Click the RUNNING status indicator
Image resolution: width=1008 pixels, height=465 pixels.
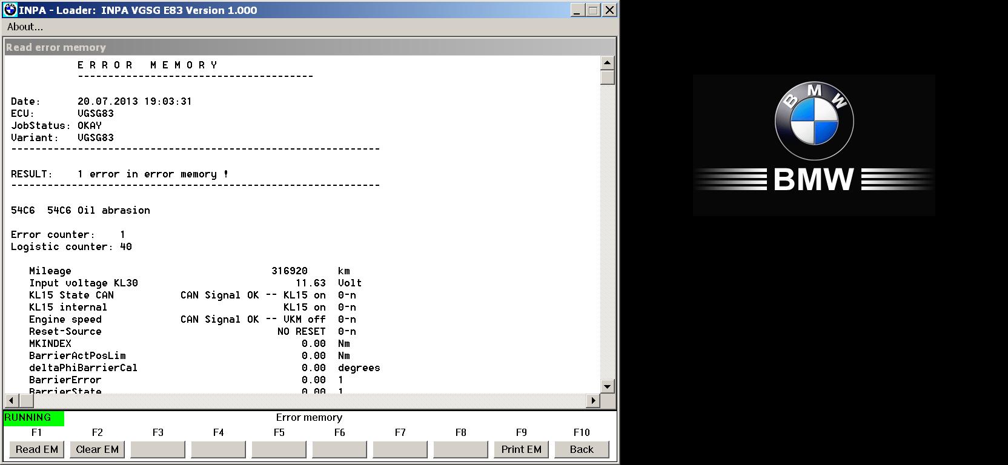[34, 418]
